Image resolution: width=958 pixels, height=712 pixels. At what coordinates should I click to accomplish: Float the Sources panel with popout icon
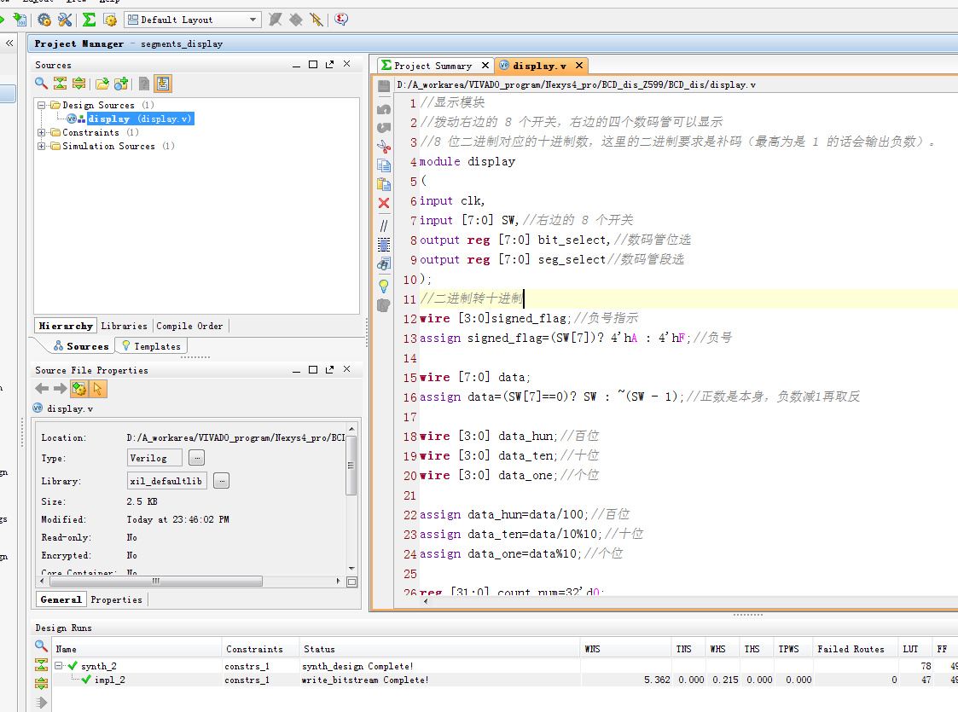pos(330,64)
